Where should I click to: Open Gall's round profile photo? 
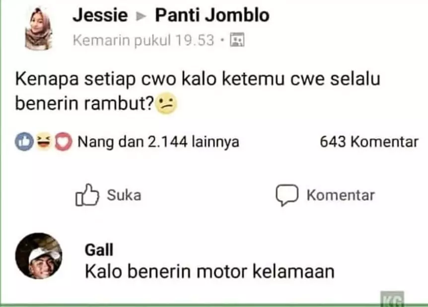point(39,256)
